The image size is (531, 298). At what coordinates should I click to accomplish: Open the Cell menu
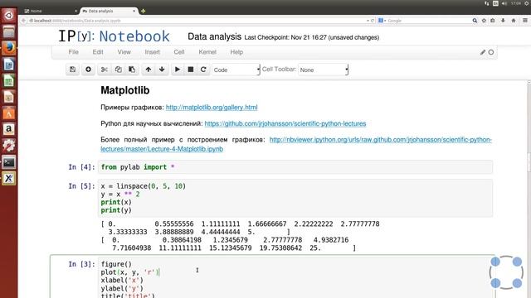pyautogui.click(x=179, y=52)
